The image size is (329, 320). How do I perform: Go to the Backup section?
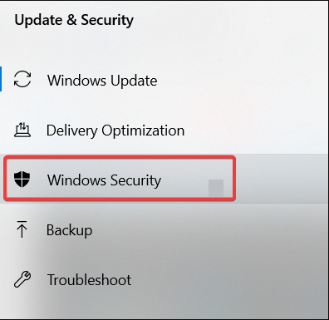[x=164, y=229]
